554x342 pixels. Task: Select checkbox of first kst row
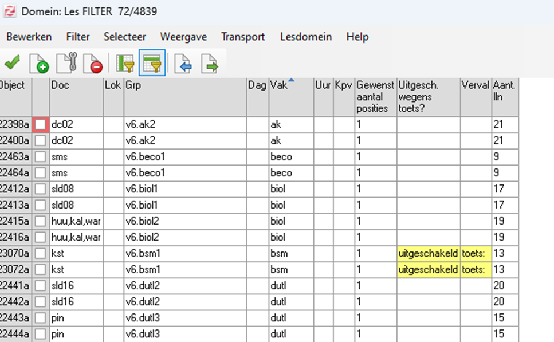(40, 253)
